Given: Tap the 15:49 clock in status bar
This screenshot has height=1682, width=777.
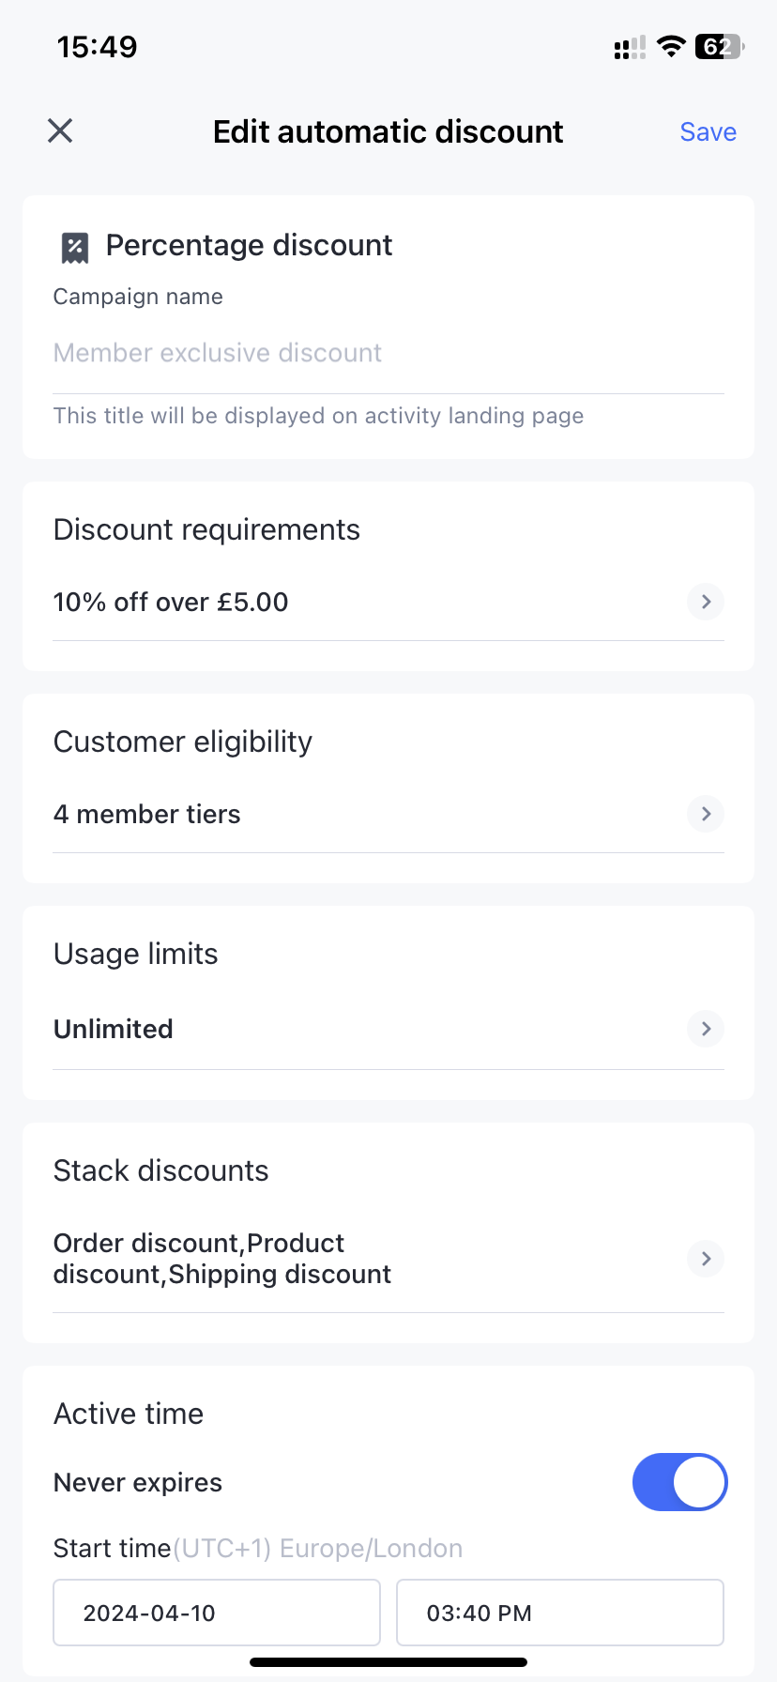Looking at the screenshot, I should (97, 47).
